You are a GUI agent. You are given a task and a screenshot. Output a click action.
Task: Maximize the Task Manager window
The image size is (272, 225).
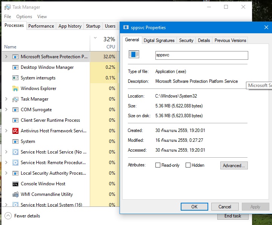click(226, 7)
